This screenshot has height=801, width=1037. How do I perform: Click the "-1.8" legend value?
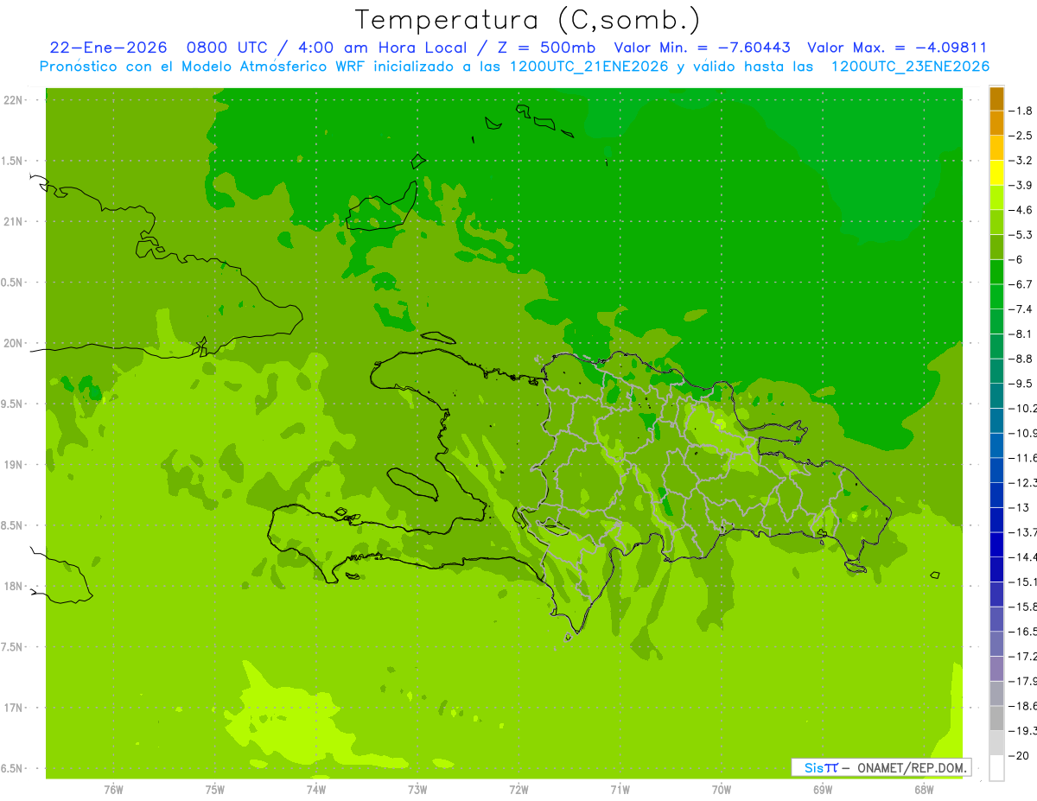[x=1021, y=111]
